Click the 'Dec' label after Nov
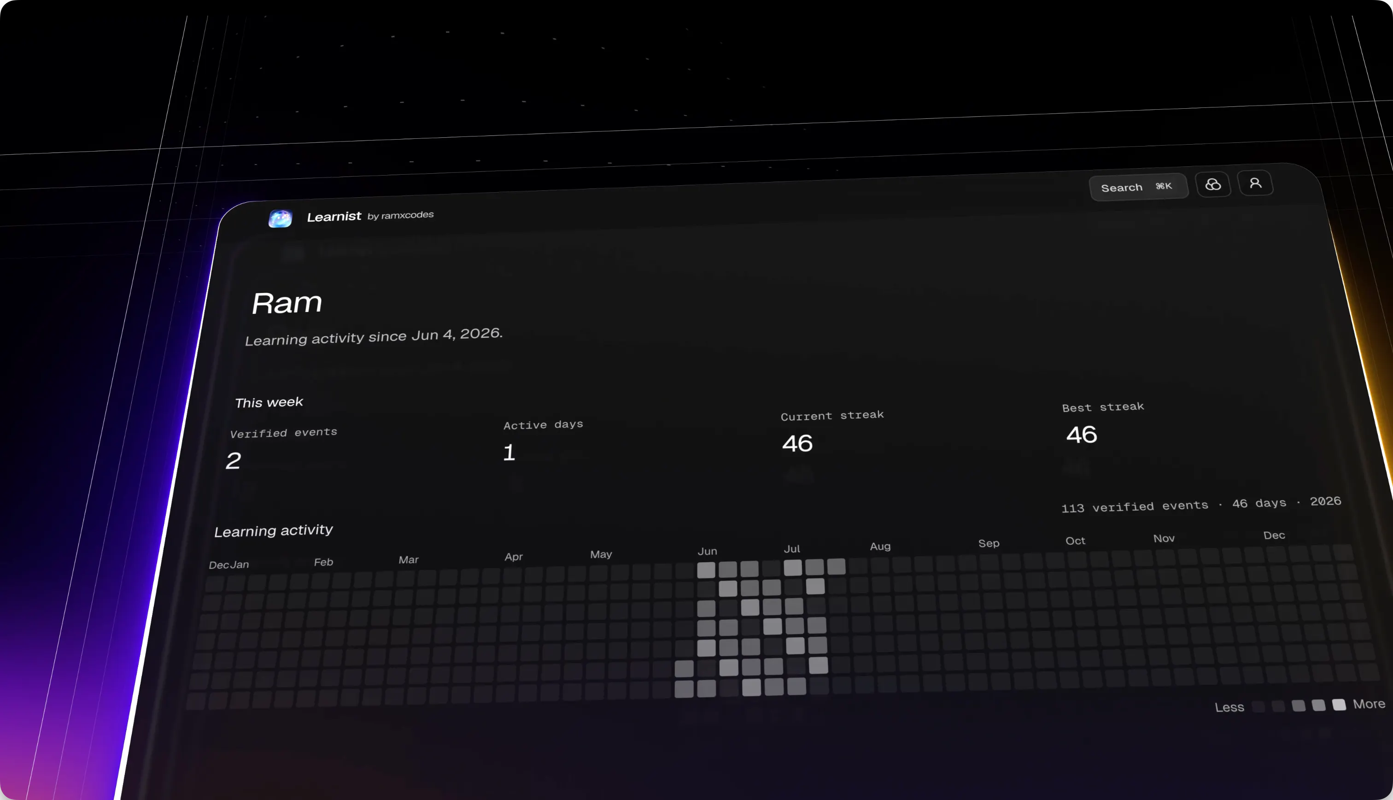Screen dimensions: 1393x800 coord(1274,535)
